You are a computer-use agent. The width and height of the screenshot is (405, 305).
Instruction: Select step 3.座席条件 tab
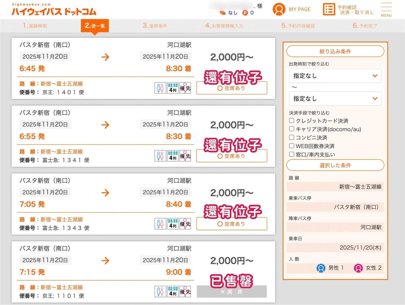click(x=155, y=26)
